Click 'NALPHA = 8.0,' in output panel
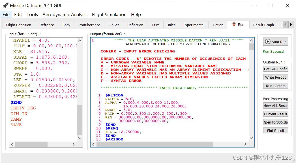 (x=120, y=99)
